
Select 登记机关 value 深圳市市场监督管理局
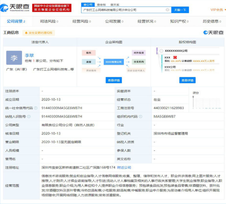pyautogui.click(x=171, y=134)
